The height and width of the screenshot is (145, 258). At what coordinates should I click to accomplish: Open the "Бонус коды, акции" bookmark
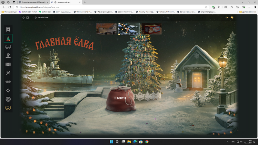pos(62,12)
